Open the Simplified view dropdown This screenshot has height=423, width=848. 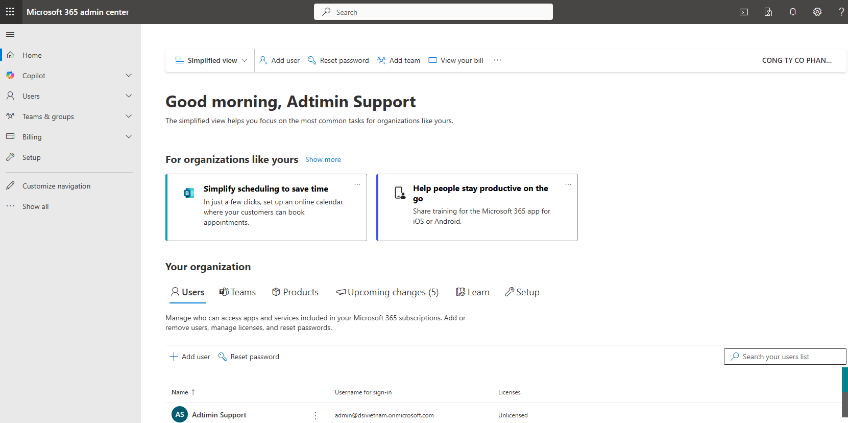coord(211,60)
